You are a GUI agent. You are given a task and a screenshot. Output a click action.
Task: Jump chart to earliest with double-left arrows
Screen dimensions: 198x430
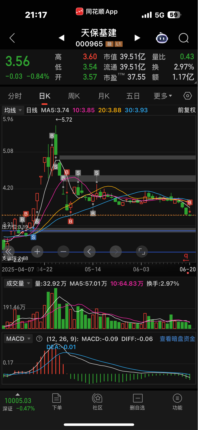[x=8, y=252]
